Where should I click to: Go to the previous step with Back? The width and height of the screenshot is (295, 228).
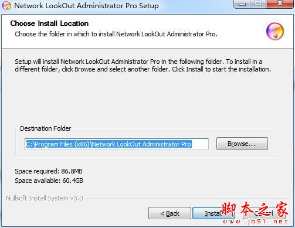tap(169, 213)
